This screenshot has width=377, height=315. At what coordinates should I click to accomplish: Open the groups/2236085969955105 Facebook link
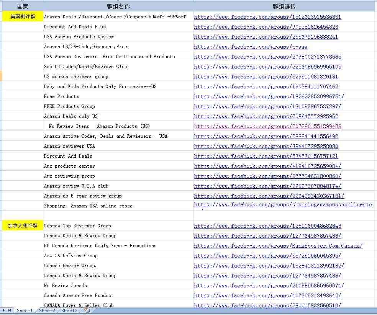tap(267, 67)
